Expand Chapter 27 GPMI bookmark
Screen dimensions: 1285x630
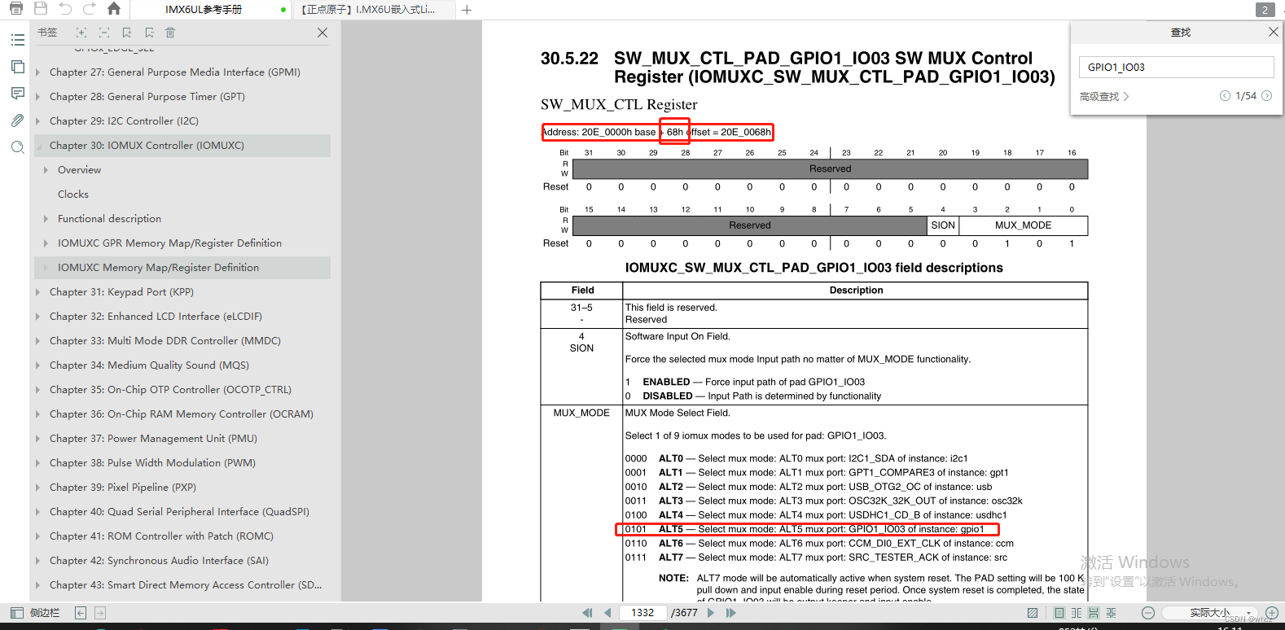[37, 72]
